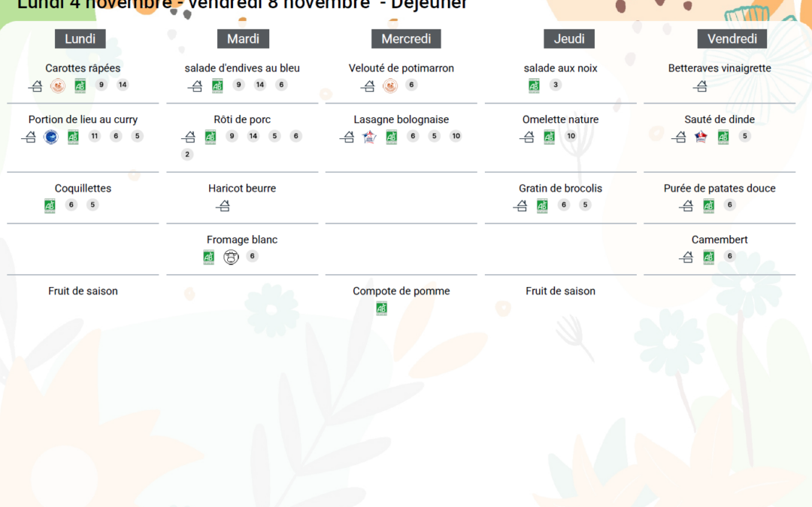Click the dish name Carottes râpées
This screenshot has width=812, height=507.
point(83,68)
